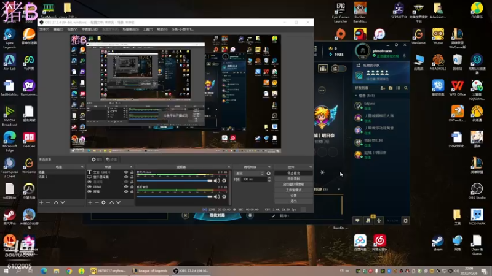Toggle visibility of the 文本 (GDI+) source
Viewport: 492px width, 276px height.
(126, 172)
